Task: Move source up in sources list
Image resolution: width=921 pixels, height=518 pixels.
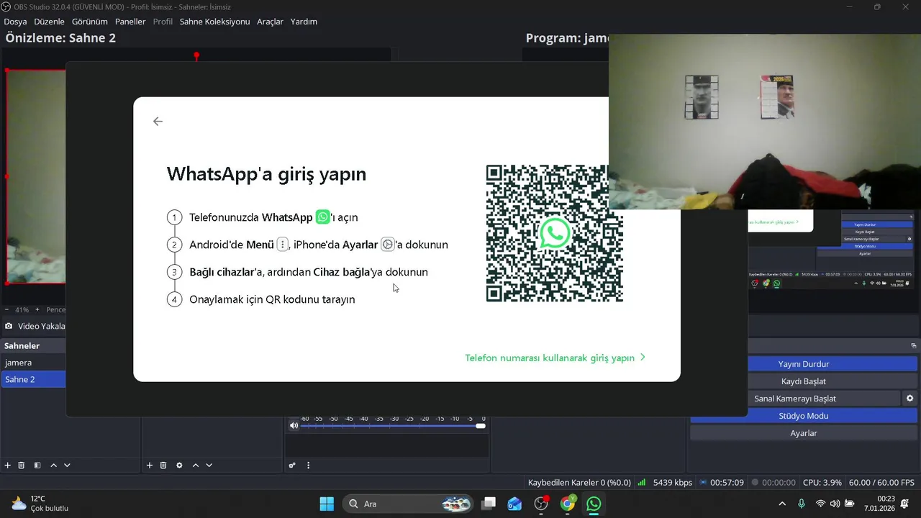Action: pyautogui.click(x=195, y=465)
